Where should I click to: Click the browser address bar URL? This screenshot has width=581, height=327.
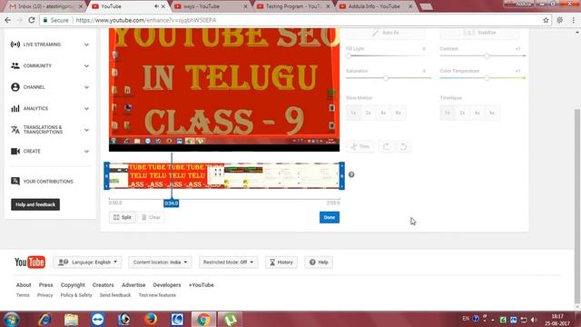tap(145, 20)
